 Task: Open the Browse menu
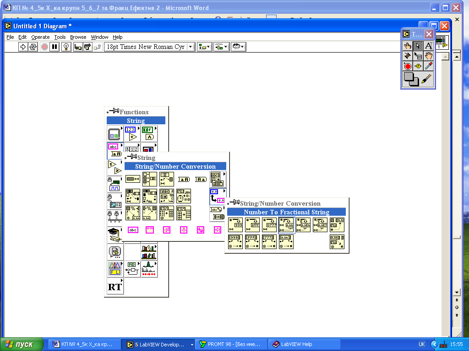[x=78, y=37]
